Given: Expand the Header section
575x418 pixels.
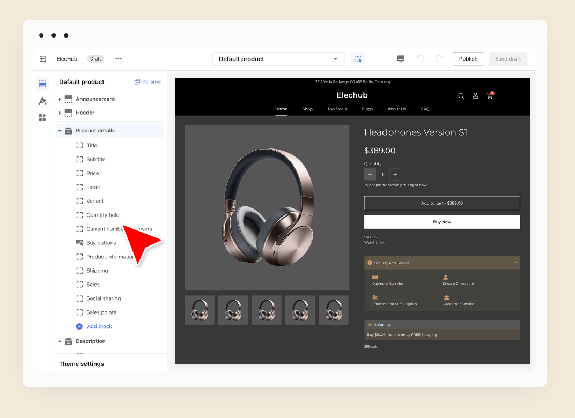Looking at the screenshot, I should [60, 113].
